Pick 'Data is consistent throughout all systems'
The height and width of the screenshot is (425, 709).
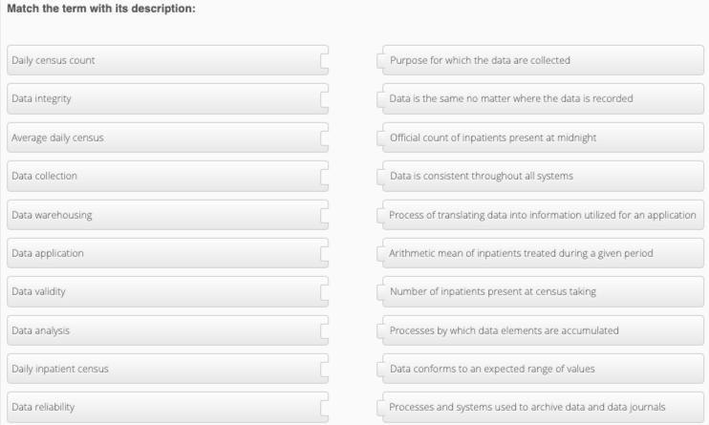coord(540,176)
